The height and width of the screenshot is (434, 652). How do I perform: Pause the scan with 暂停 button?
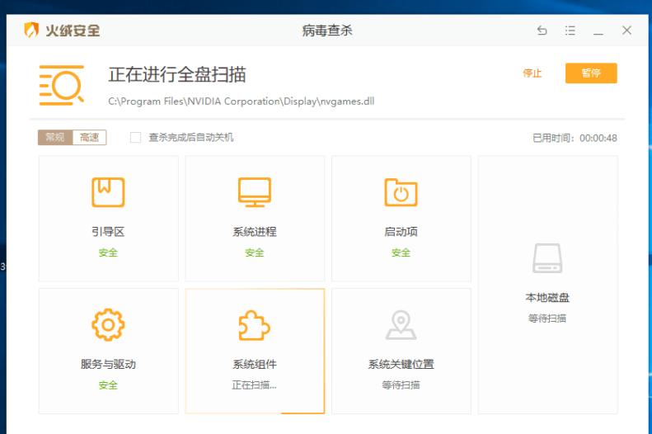591,73
